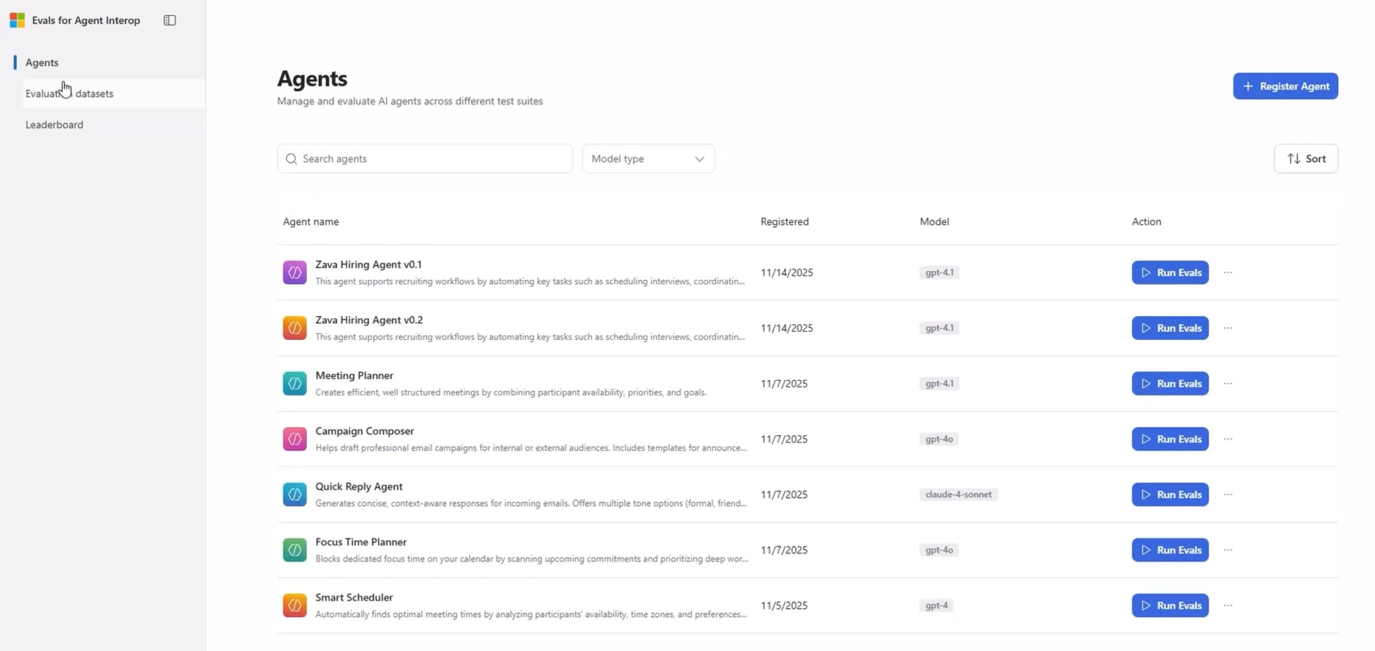Screen dimensions: 1375x651
Task: Collapse the sidebar panel icon
Action: tap(170, 21)
